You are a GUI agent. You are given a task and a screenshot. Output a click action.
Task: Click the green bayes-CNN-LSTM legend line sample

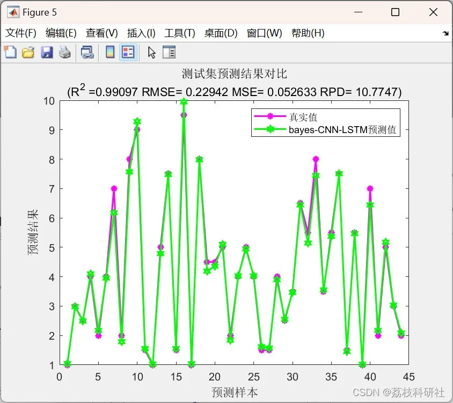click(x=270, y=129)
